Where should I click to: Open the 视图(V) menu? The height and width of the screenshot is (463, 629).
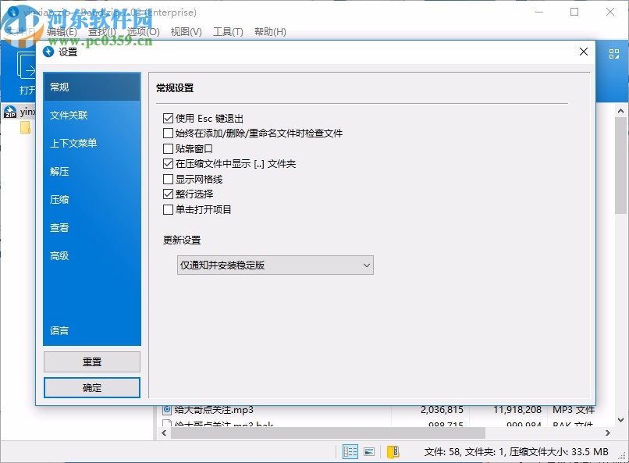pos(187,31)
